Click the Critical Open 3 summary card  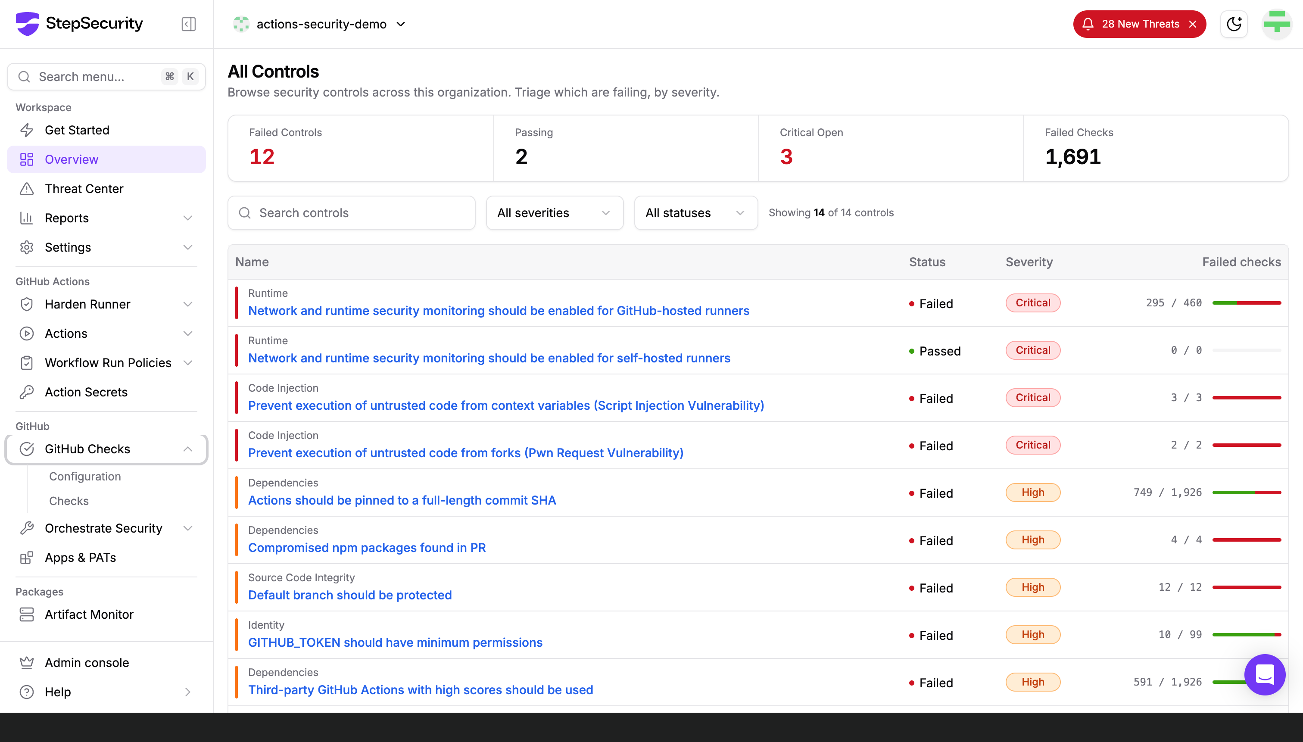[x=891, y=148]
